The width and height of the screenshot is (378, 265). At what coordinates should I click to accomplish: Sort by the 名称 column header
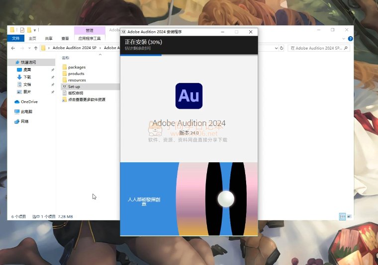pyautogui.click(x=65, y=58)
